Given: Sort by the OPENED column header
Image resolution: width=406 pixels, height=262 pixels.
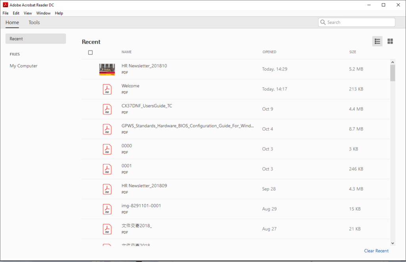Looking at the screenshot, I should tap(269, 52).
